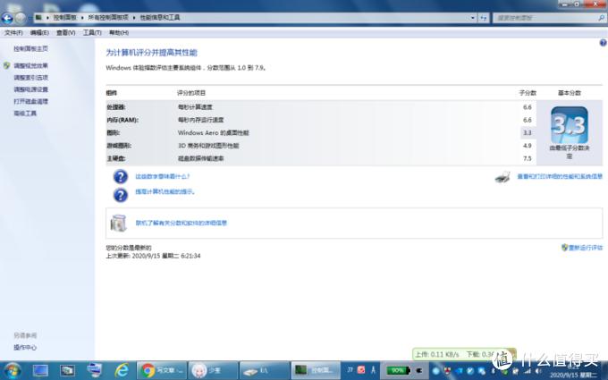Open 操作中心 at the sidebar bottom
Image resolution: width=608 pixels, height=380 pixels.
pyautogui.click(x=25, y=348)
